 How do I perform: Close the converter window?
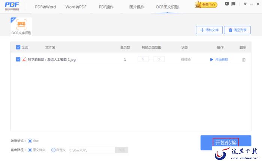click(258, 4)
